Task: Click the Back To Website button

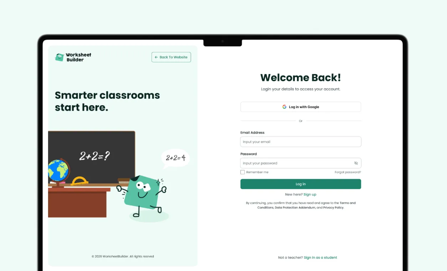Action: [x=171, y=57]
